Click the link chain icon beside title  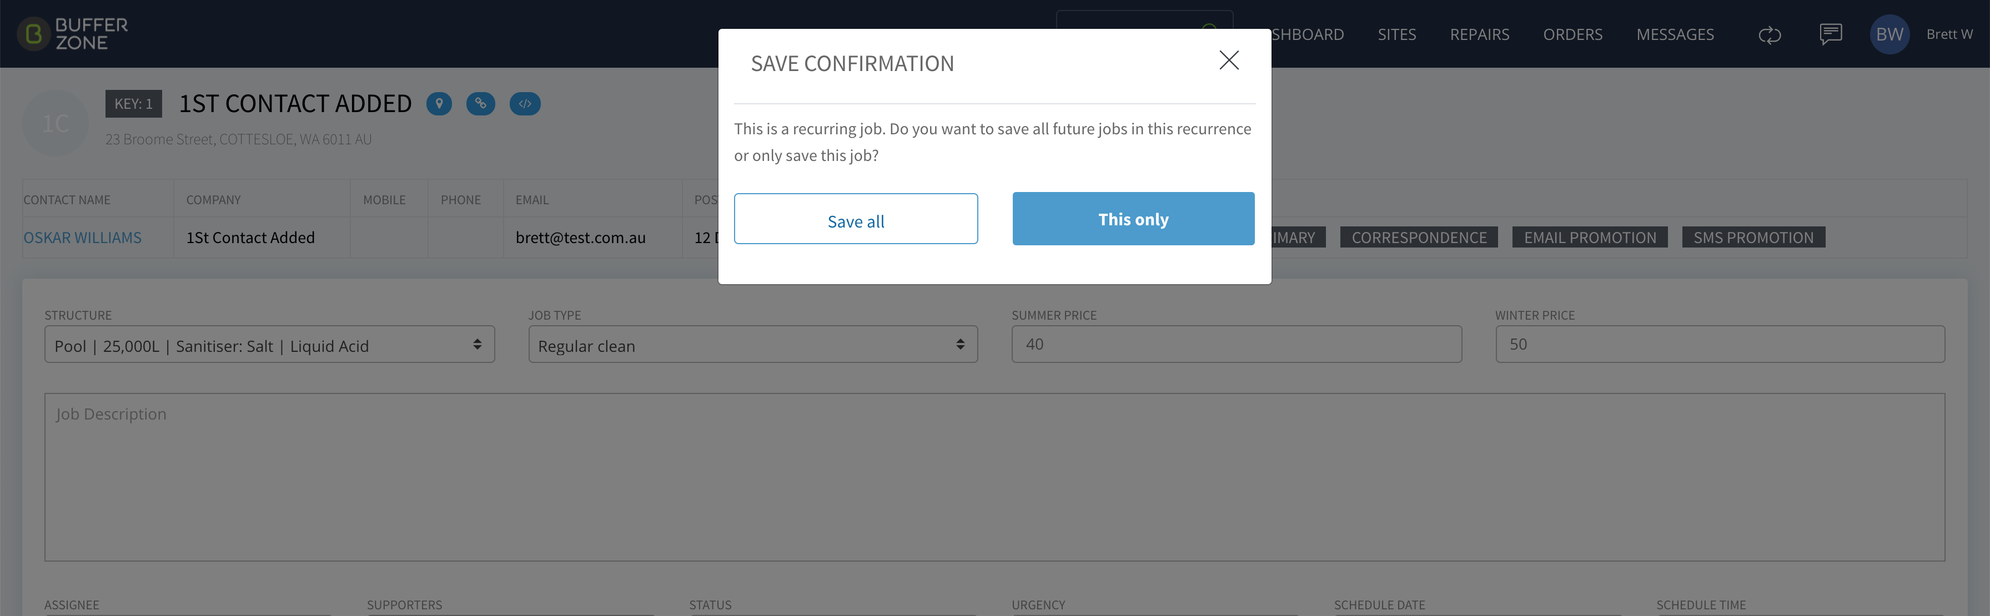[480, 103]
